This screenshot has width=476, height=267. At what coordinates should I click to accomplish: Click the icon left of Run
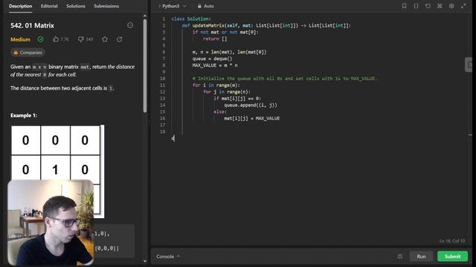point(400,257)
